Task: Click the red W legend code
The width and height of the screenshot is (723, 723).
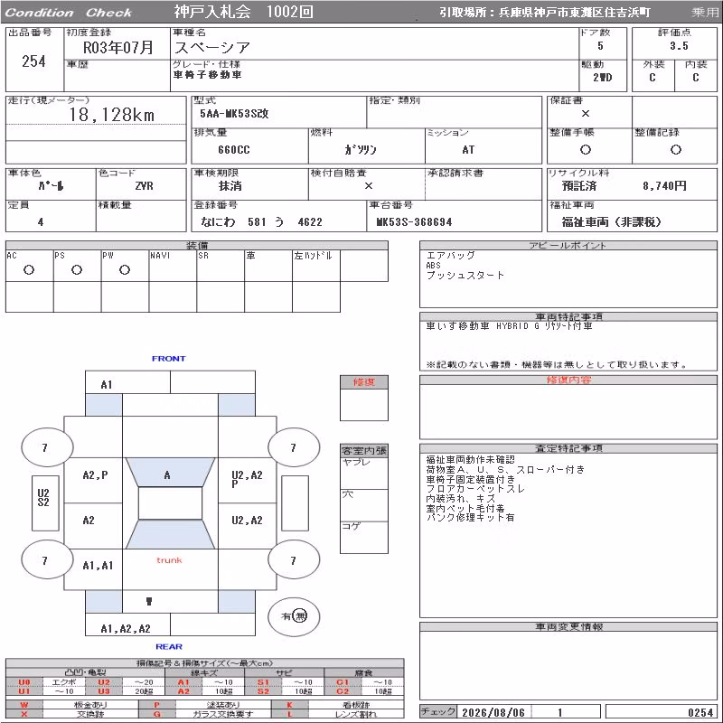Action: pos(24,705)
